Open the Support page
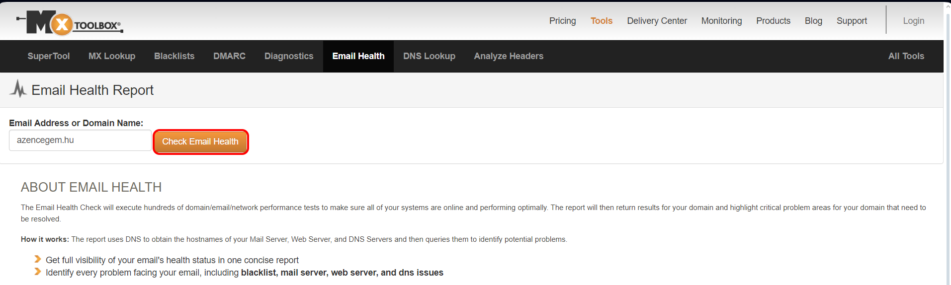Image resolution: width=951 pixels, height=285 pixels. click(x=852, y=21)
